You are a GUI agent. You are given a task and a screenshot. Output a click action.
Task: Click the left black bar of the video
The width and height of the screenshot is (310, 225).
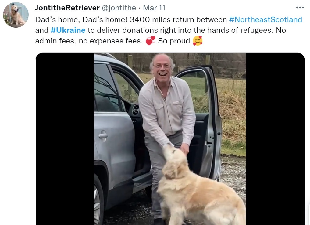65,139
